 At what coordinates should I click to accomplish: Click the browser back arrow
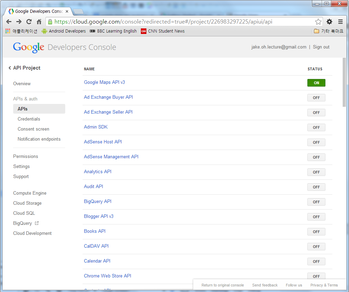pos(9,21)
